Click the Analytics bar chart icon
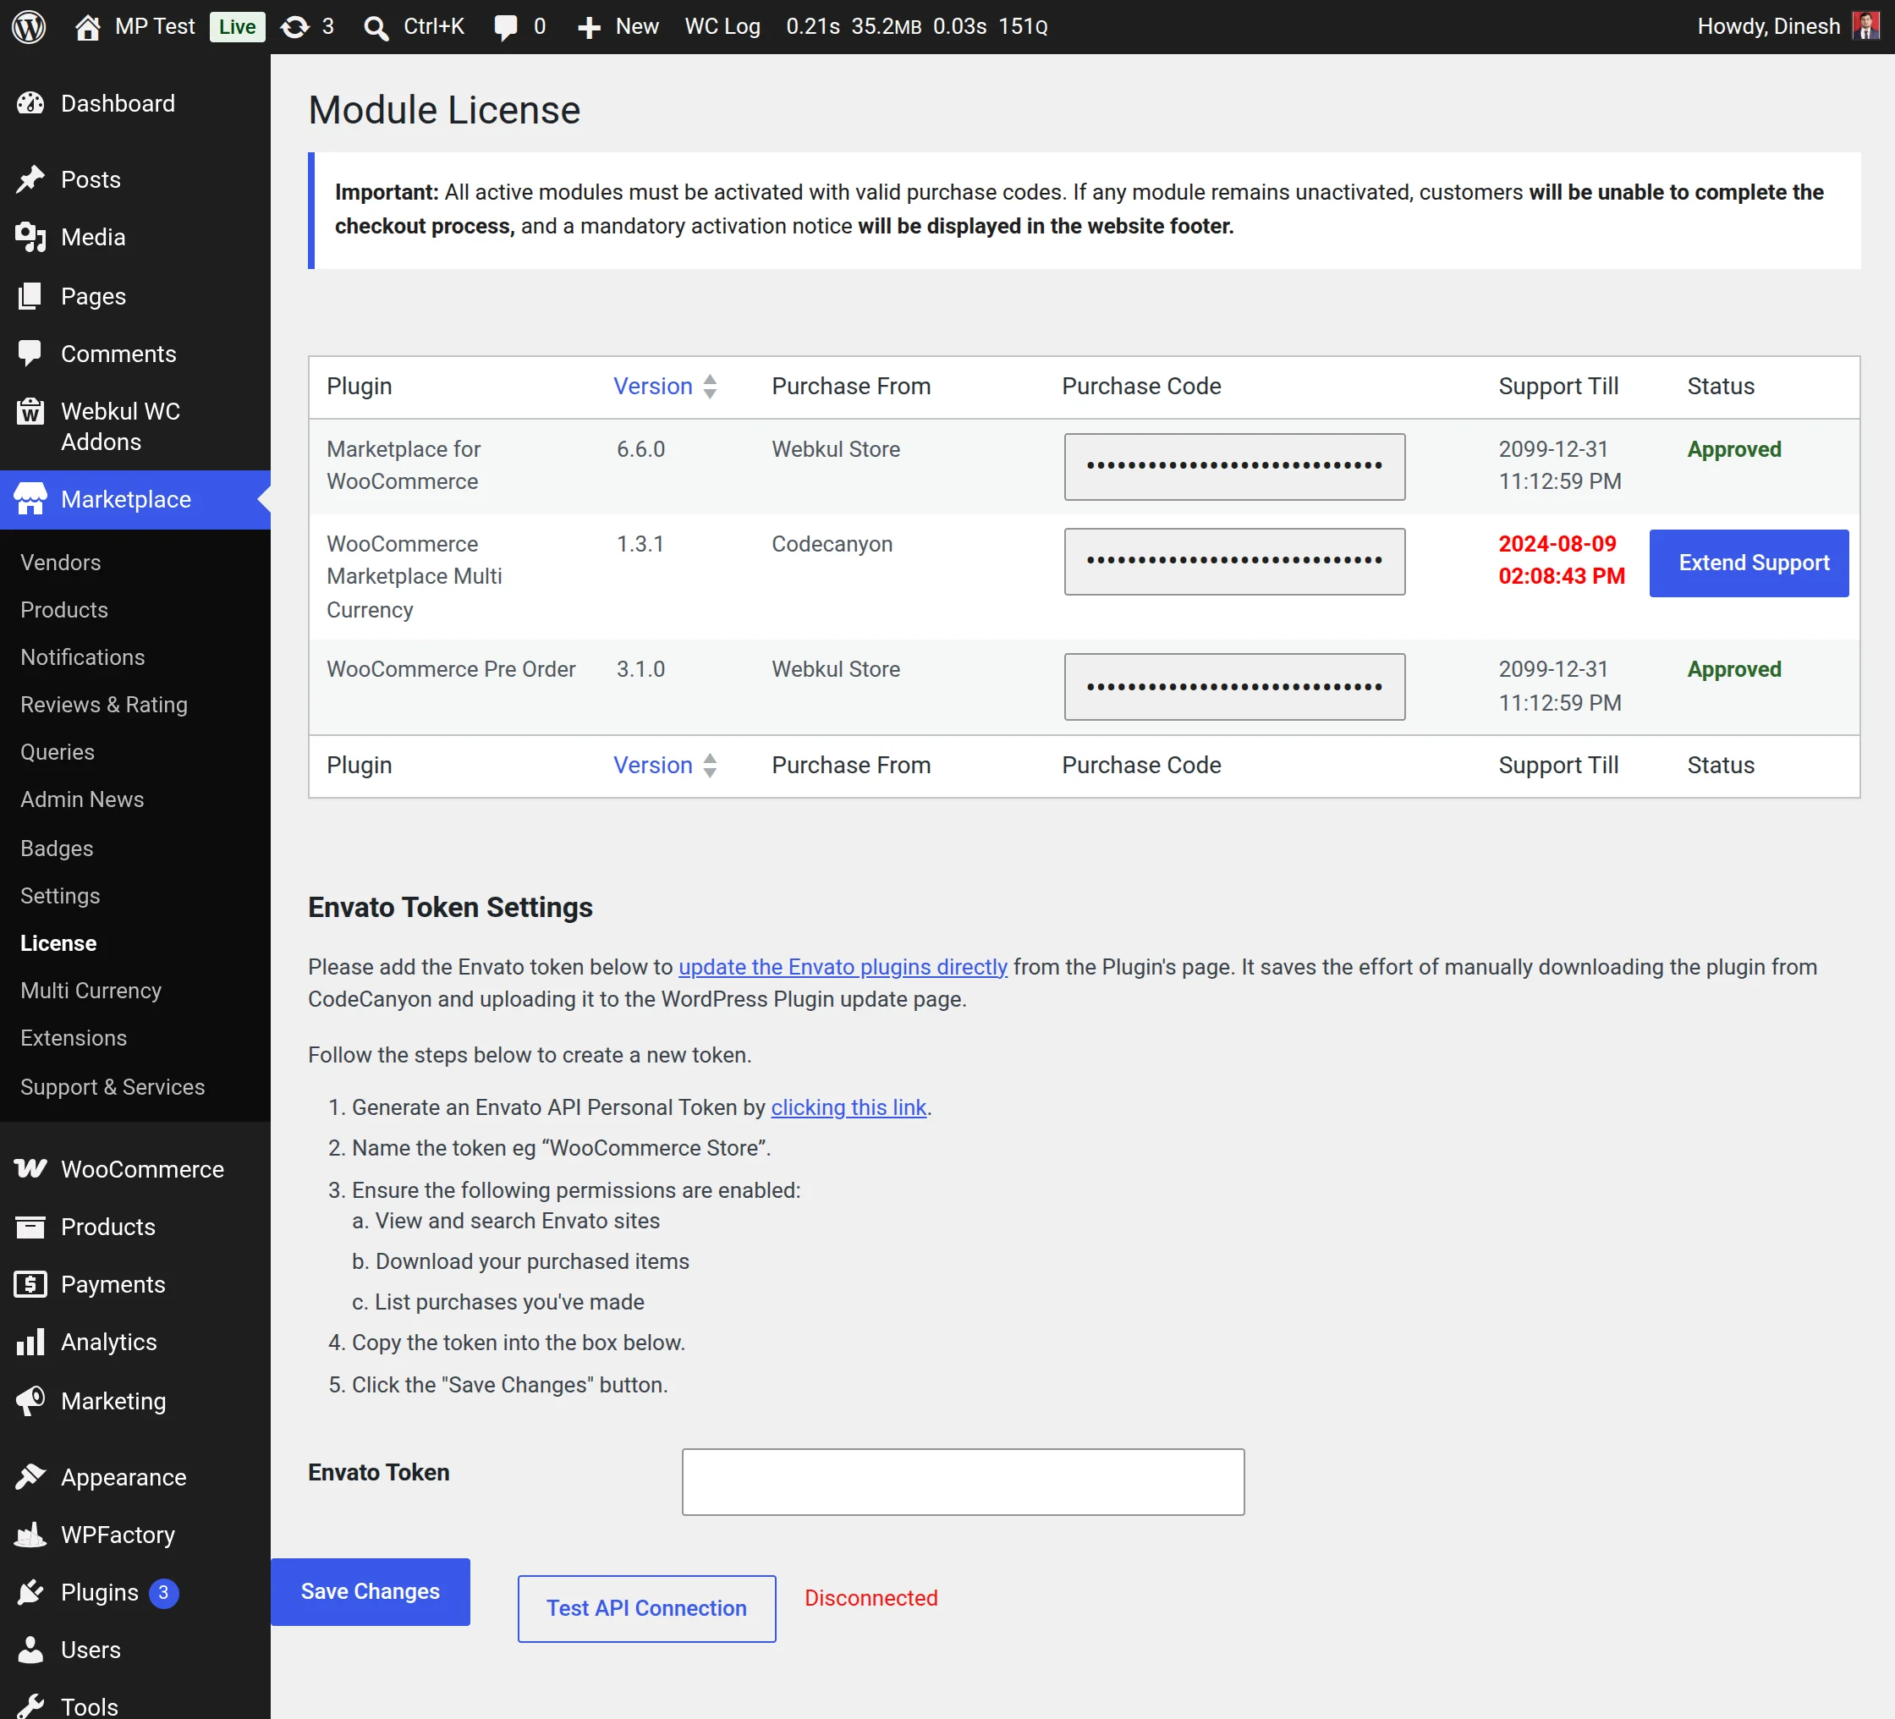The width and height of the screenshot is (1895, 1719). tap(30, 1342)
